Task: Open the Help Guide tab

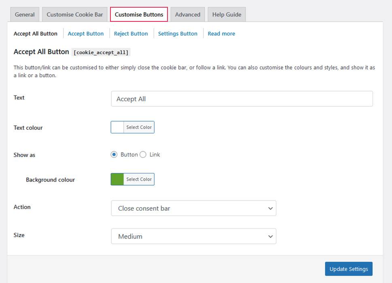Action: 227,15
